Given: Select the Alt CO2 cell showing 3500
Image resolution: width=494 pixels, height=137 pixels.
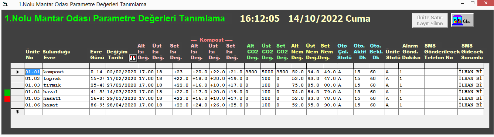Looking at the screenshot, I should click(252, 72).
